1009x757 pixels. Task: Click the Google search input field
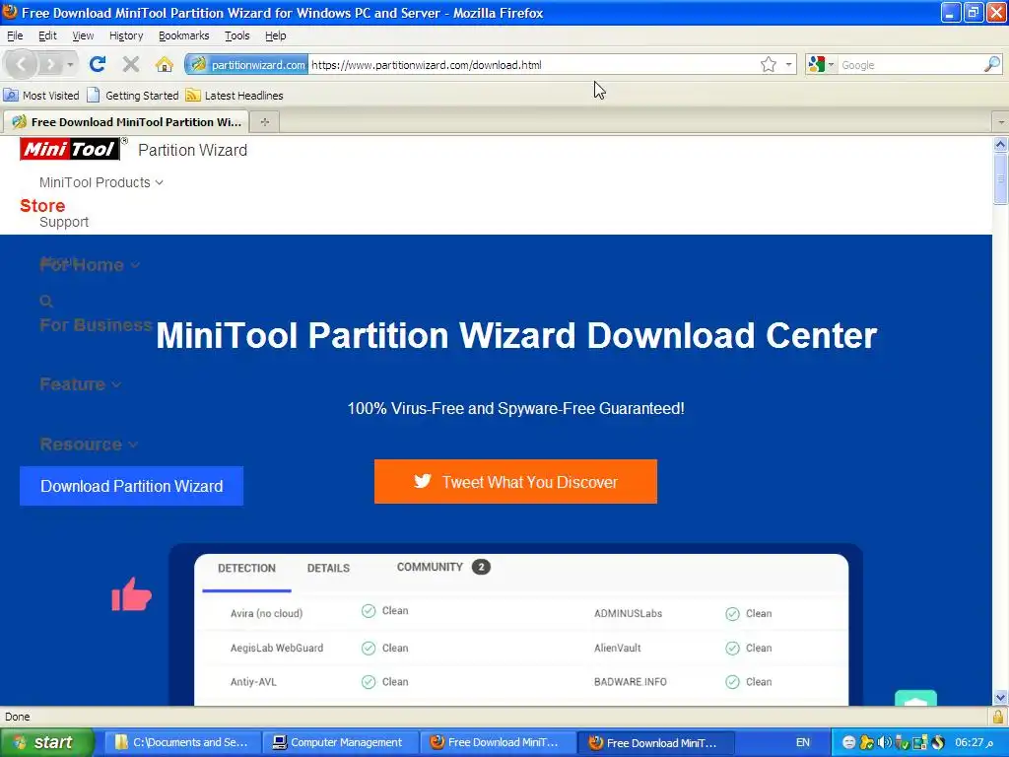click(910, 64)
